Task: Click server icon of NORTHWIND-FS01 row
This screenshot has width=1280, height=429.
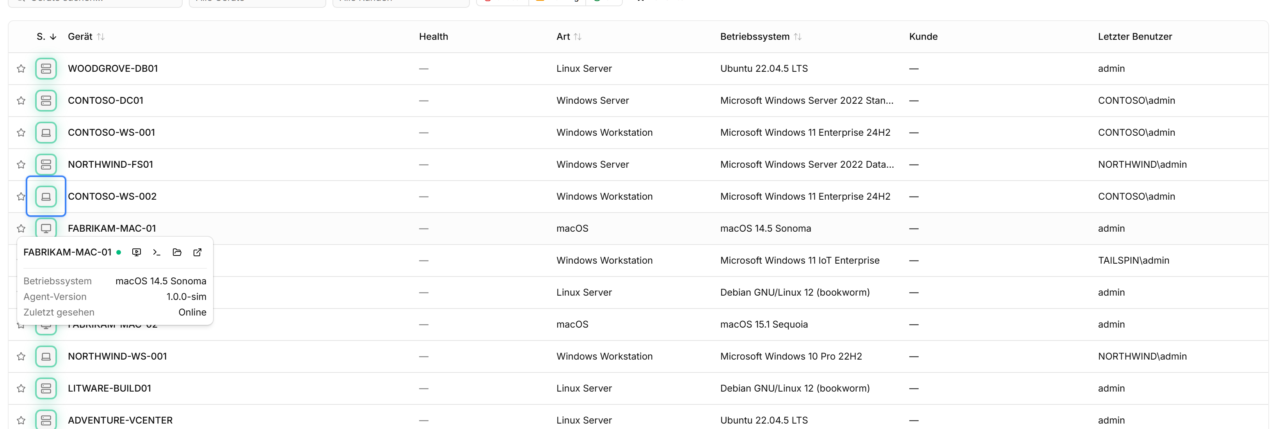Action: pyautogui.click(x=46, y=164)
